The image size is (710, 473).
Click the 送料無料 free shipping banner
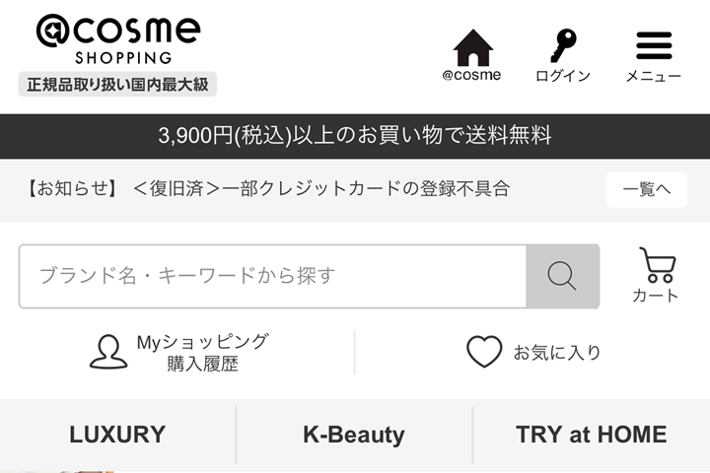pos(355,136)
